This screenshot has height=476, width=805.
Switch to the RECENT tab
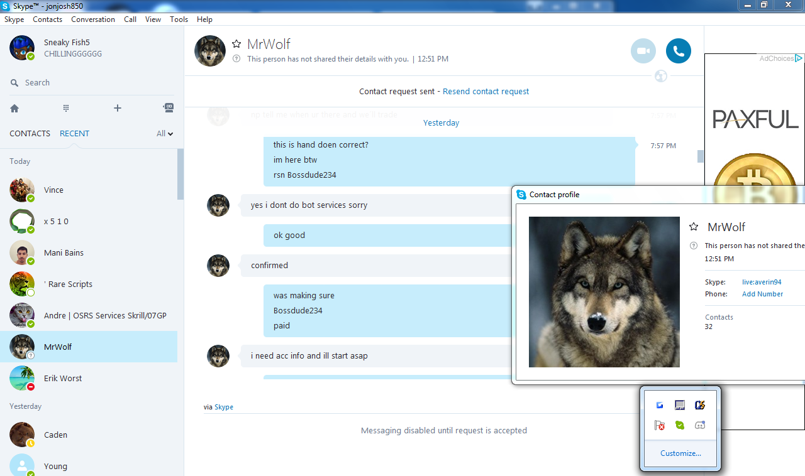[74, 133]
